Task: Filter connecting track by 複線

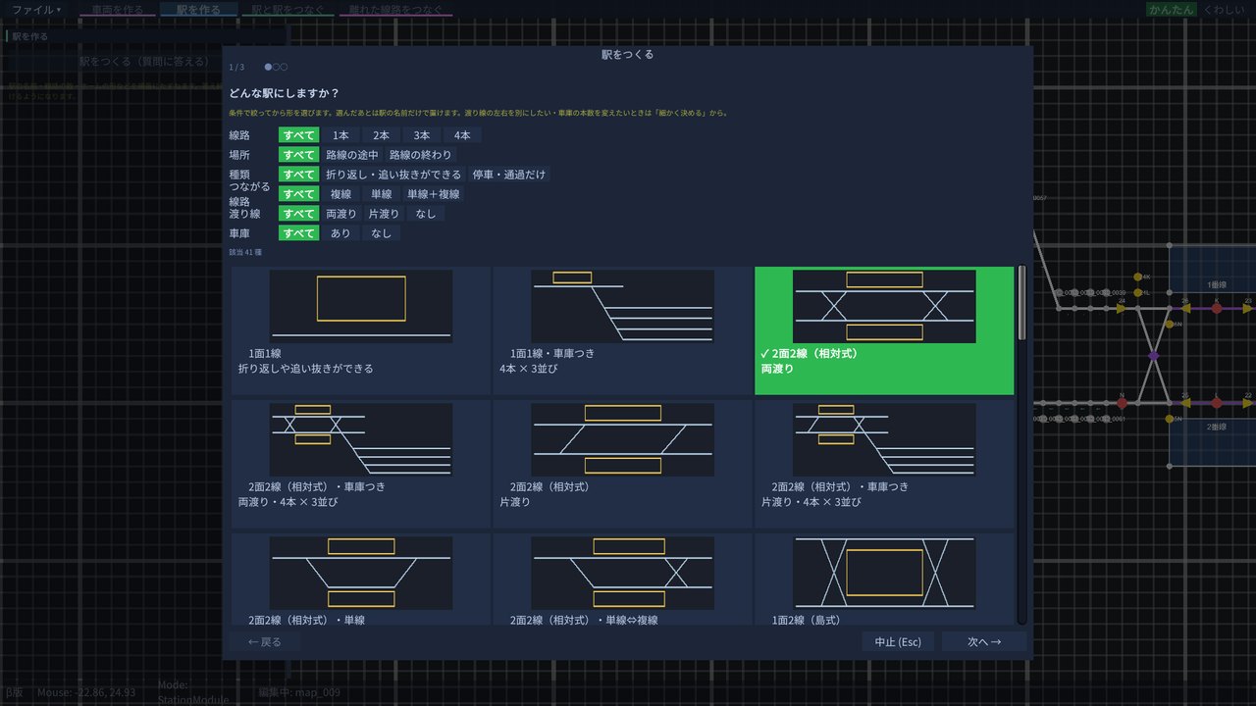Action: tap(340, 194)
